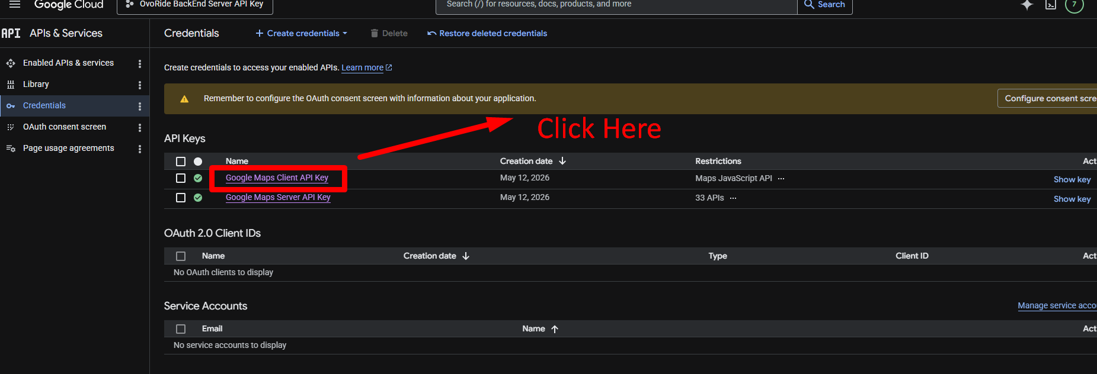Toggle select-all checkbox for API Keys
Viewport: 1097px width, 374px height.
tap(181, 162)
